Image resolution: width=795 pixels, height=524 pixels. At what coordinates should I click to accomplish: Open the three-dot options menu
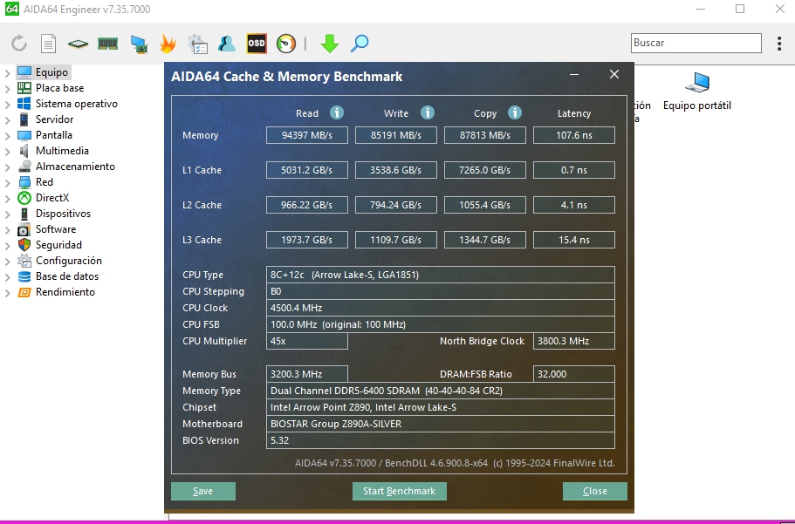(x=779, y=44)
